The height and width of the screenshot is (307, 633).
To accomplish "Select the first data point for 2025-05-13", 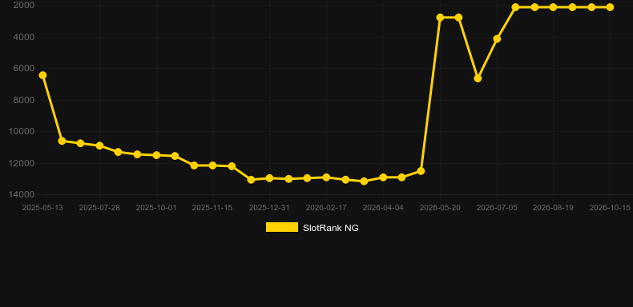I will pyautogui.click(x=42, y=75).
